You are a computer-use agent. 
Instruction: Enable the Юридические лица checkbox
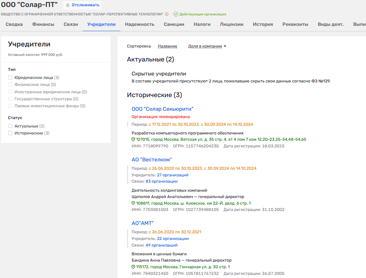tap(10, 78)
